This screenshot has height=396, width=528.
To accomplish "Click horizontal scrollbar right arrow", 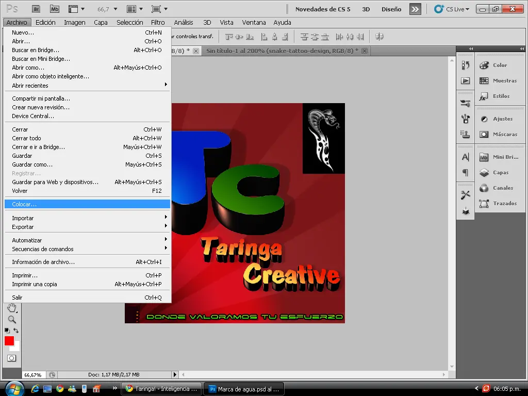I will point(444,374).
